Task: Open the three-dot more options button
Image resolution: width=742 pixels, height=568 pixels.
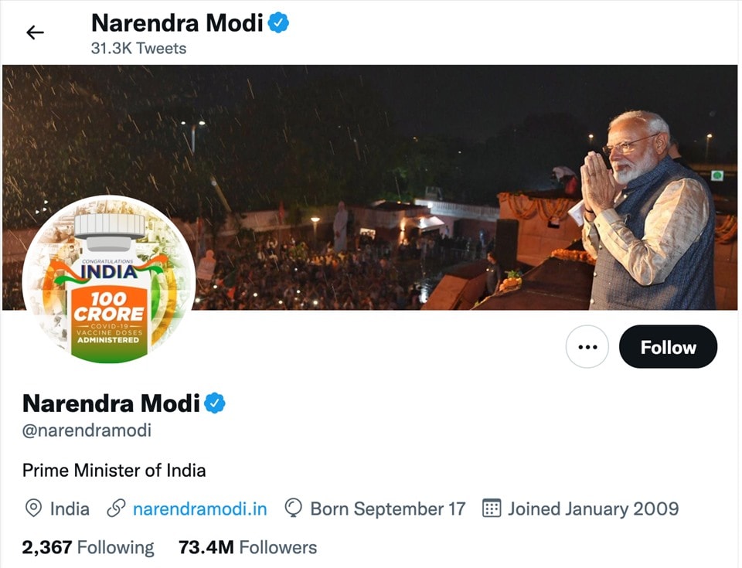Action: (587, 347)
